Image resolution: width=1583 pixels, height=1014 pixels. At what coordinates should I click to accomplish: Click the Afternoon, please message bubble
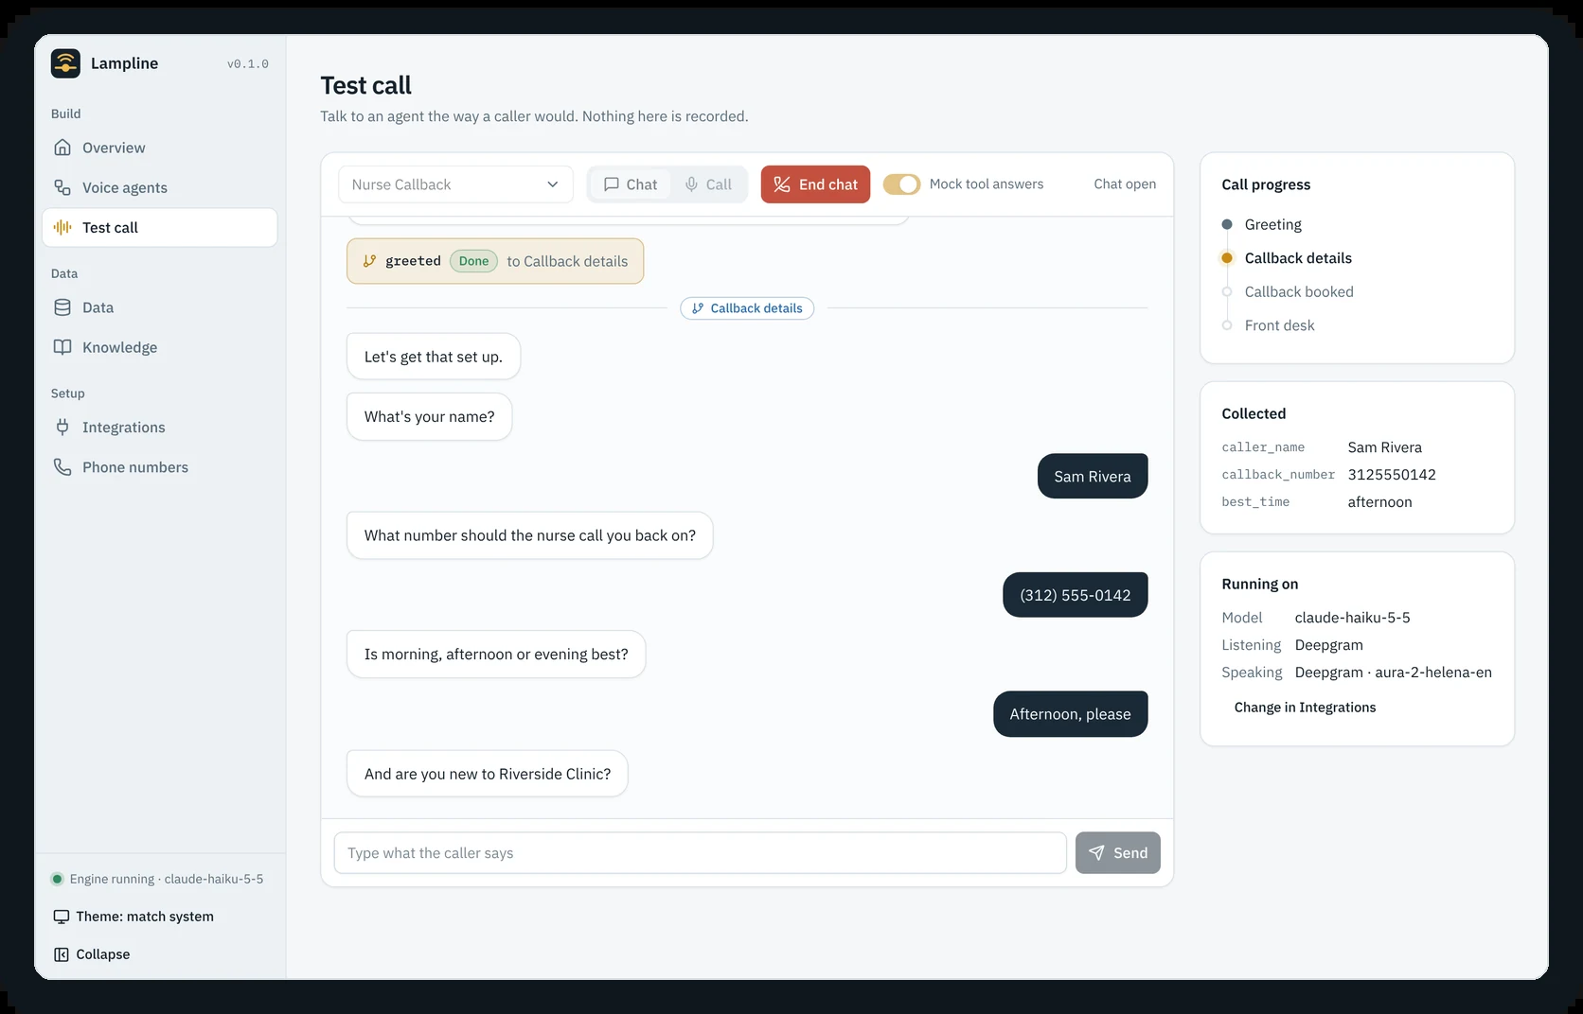pyautogui.click(x=1071, y=714)
